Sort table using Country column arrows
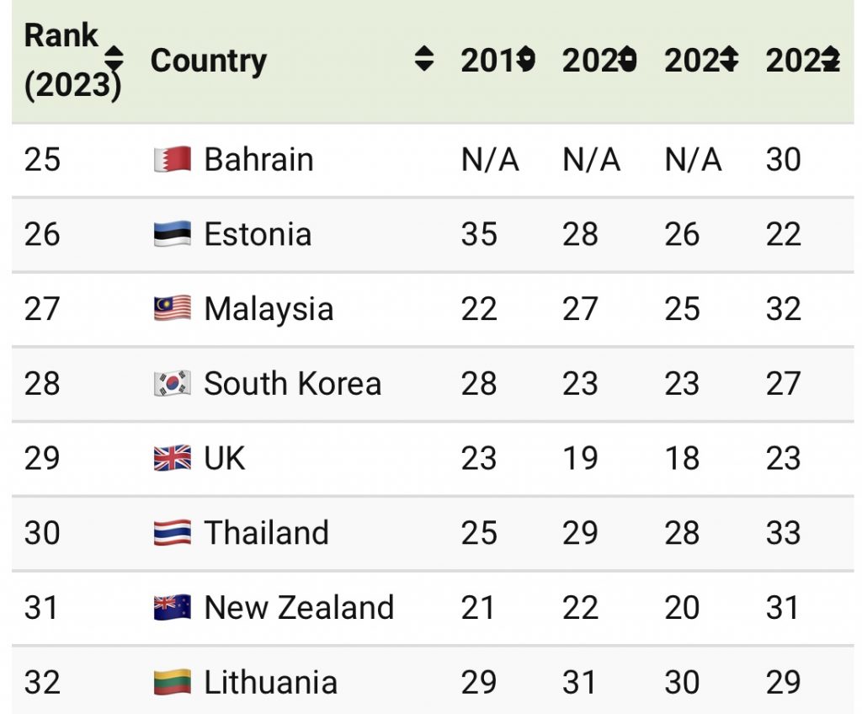Screen dimensions: 862x714 (x=425, y=60)
